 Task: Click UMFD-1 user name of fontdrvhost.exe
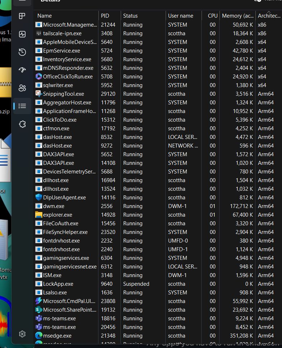(178, 249)
